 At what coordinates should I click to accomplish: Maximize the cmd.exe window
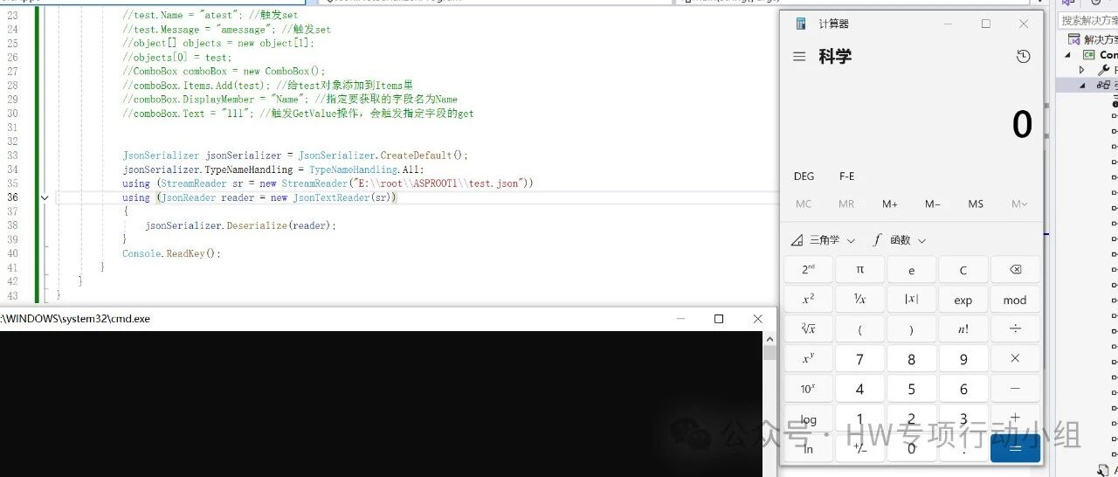pos(719,319)
